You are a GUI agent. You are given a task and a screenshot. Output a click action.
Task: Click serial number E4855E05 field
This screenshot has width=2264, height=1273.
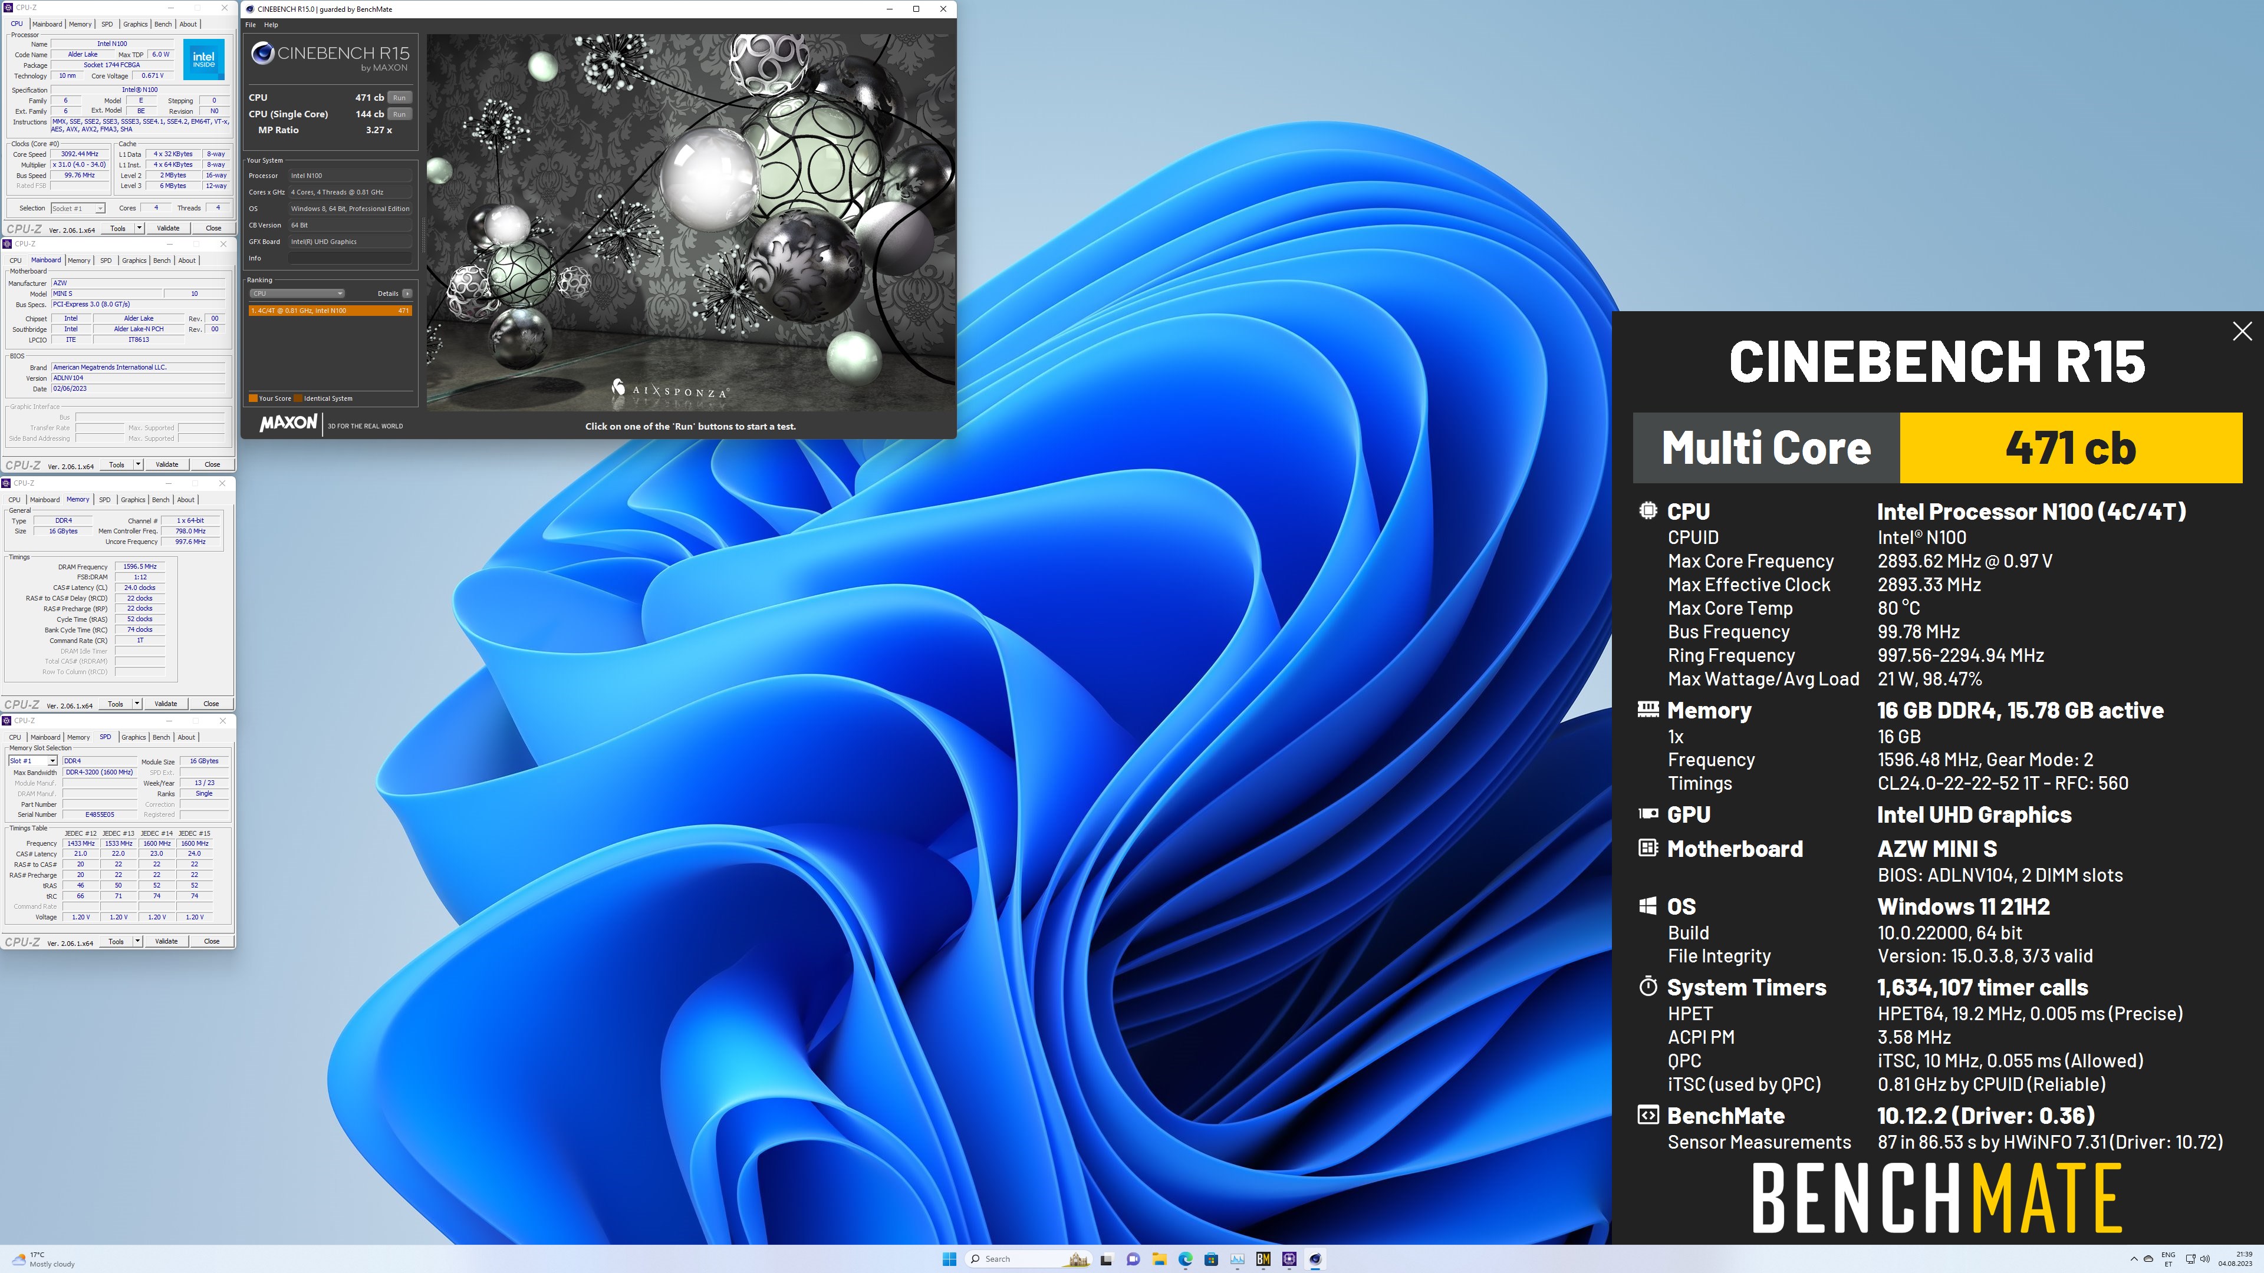99,814
